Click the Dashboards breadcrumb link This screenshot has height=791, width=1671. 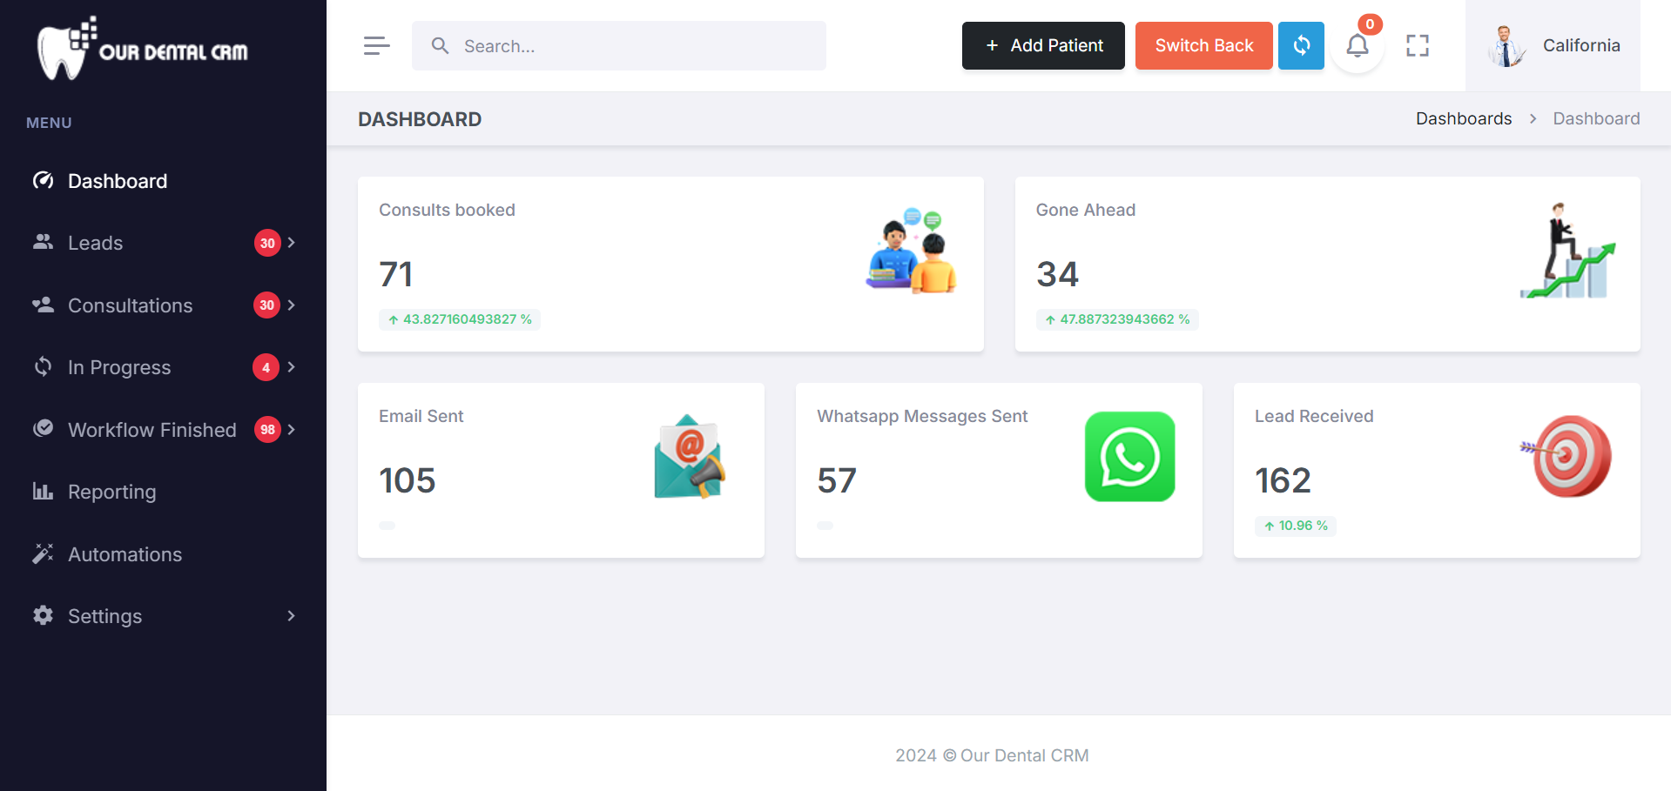pos(1463,118)
